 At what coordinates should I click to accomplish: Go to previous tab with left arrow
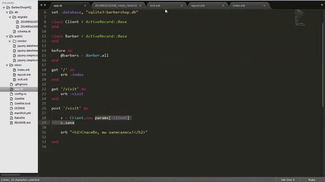pyautogui.click(x=41, y=5)
